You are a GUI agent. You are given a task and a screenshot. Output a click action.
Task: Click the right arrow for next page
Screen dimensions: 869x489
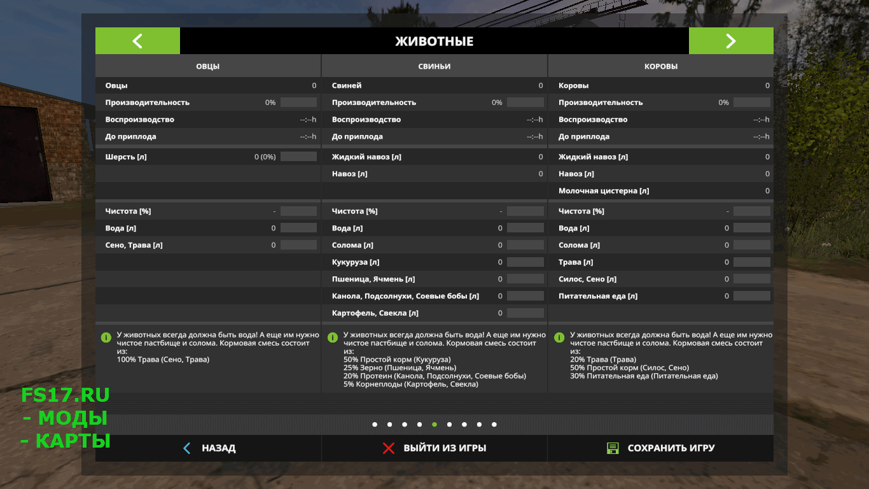730,41
